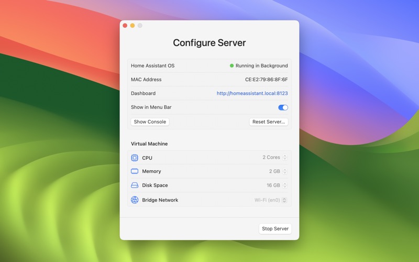Open the Disk Space size stepper
The image size is (419, 262).
(285, 185)
